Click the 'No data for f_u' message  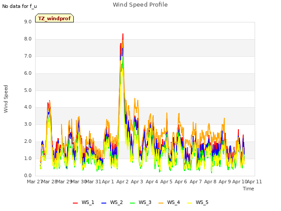pos(19,6)
